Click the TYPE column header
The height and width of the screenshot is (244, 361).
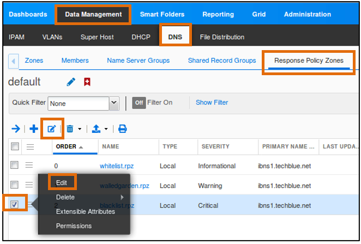(x=170, y=147)
